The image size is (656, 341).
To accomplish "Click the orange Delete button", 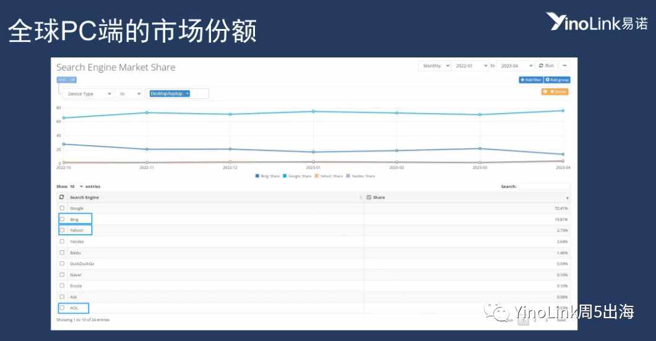I will click(558, 91).
